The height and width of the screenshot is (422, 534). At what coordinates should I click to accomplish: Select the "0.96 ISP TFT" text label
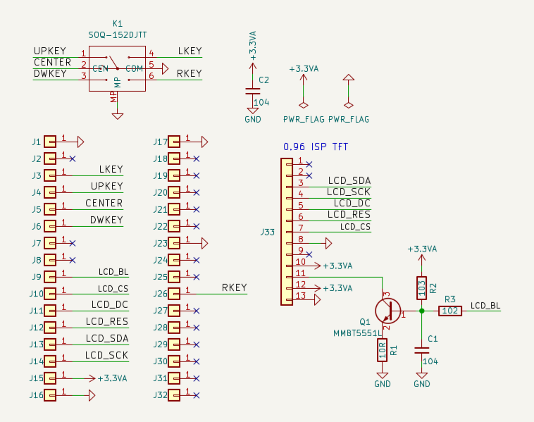(x=315, y=147)
